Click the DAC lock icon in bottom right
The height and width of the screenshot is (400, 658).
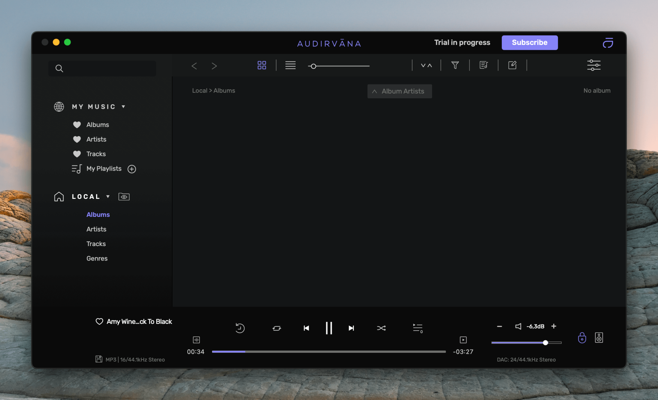click(582, 337)
